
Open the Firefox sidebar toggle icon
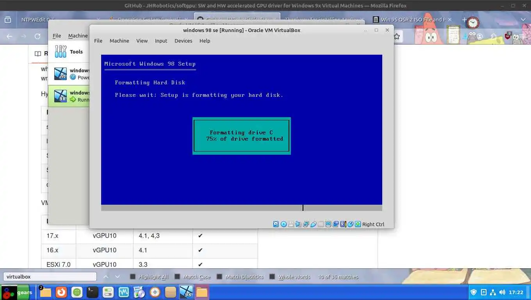[x=8, y=20]
